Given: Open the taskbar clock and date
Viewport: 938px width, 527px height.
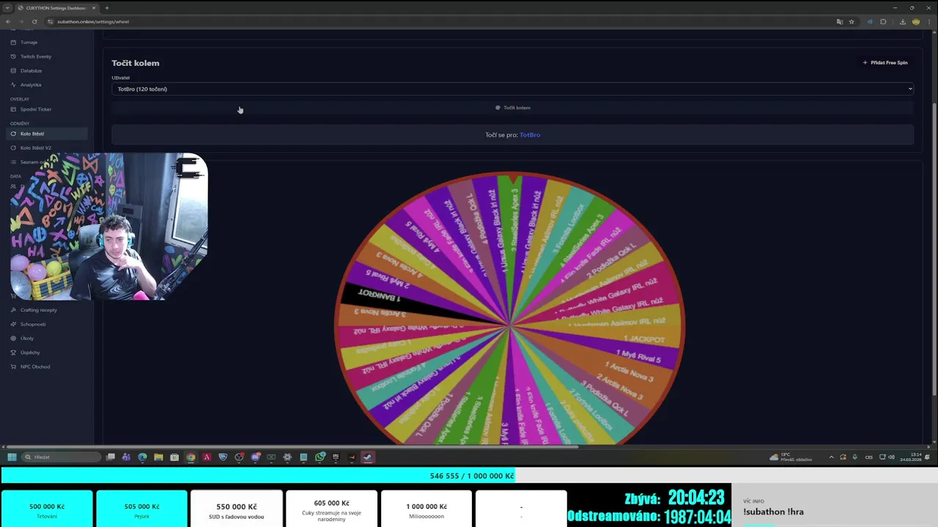Looking at the screenshot, I should [x=911, y=457].
